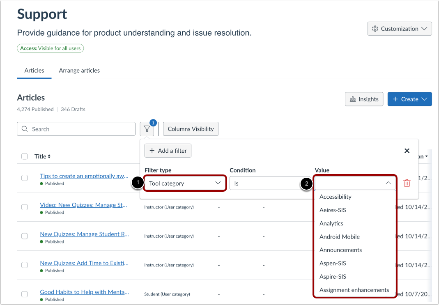Open the Customization gear icon
Screen dimensions: 439x305
pos(375,28)
